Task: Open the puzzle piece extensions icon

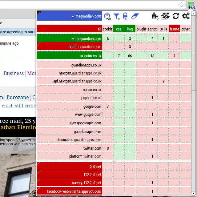Action: click(155, 16)
